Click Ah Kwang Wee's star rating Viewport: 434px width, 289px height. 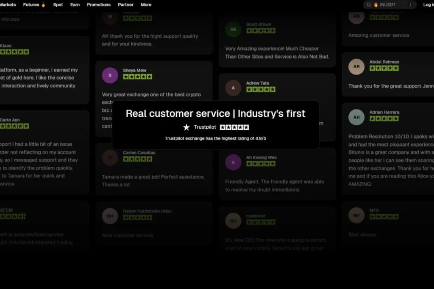[261, 164]
